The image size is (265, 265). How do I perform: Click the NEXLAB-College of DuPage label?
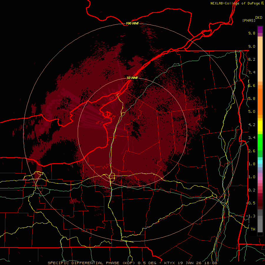[x=235, y=3]
